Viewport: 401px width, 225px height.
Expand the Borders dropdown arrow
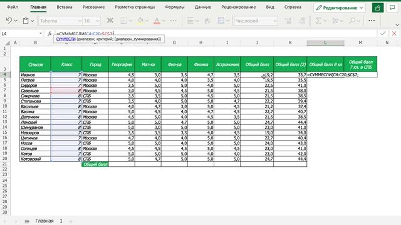point(130,21)
